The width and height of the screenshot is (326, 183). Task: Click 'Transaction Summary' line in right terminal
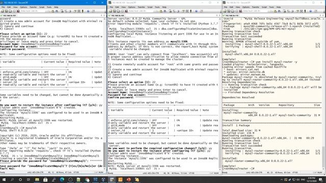click(x=236, y=120)
